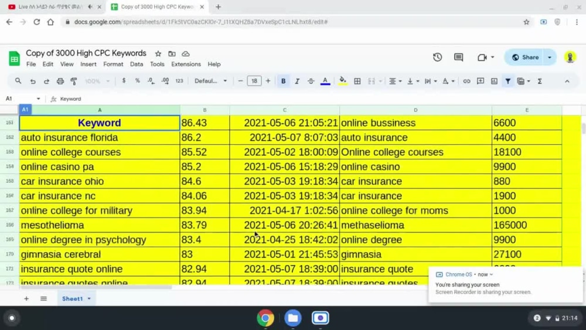Image resolution: width=586 pixels, height=330 pixels.
Task: Format as currency with dollar icon
Action: click(x=124, y=81)
